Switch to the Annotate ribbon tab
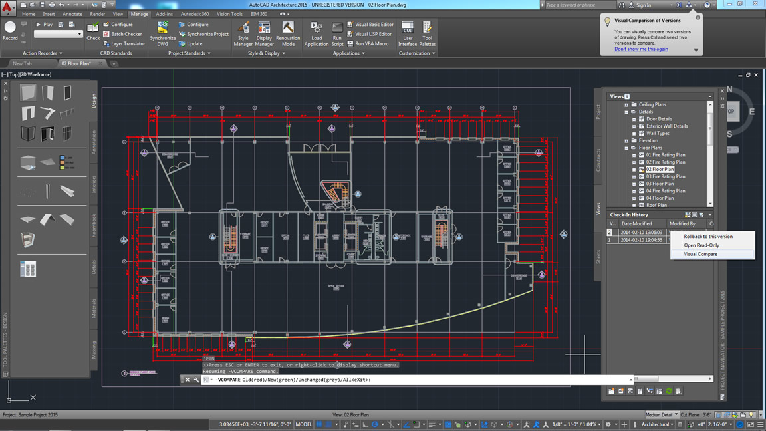Screen dimensions: 766x431 [x=72, y=14]
